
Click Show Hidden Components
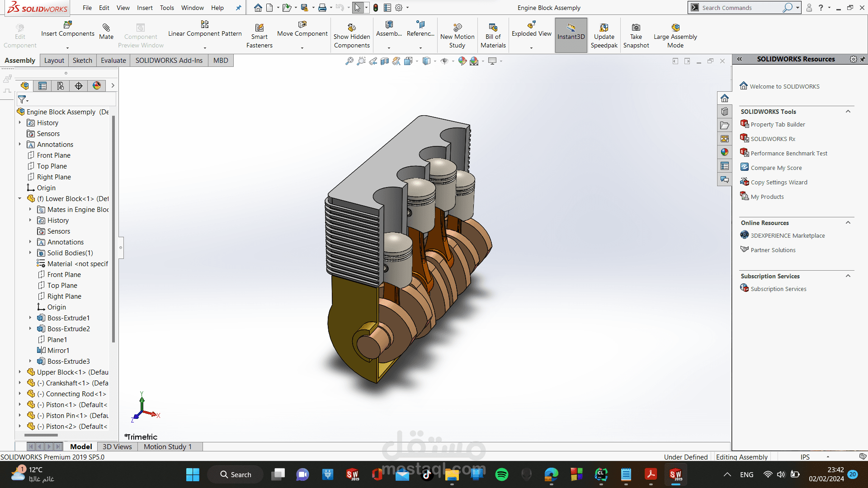click(352, 36)
